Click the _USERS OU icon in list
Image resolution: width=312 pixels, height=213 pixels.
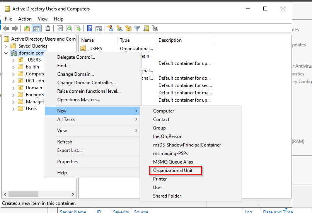(x=83, y=48)
